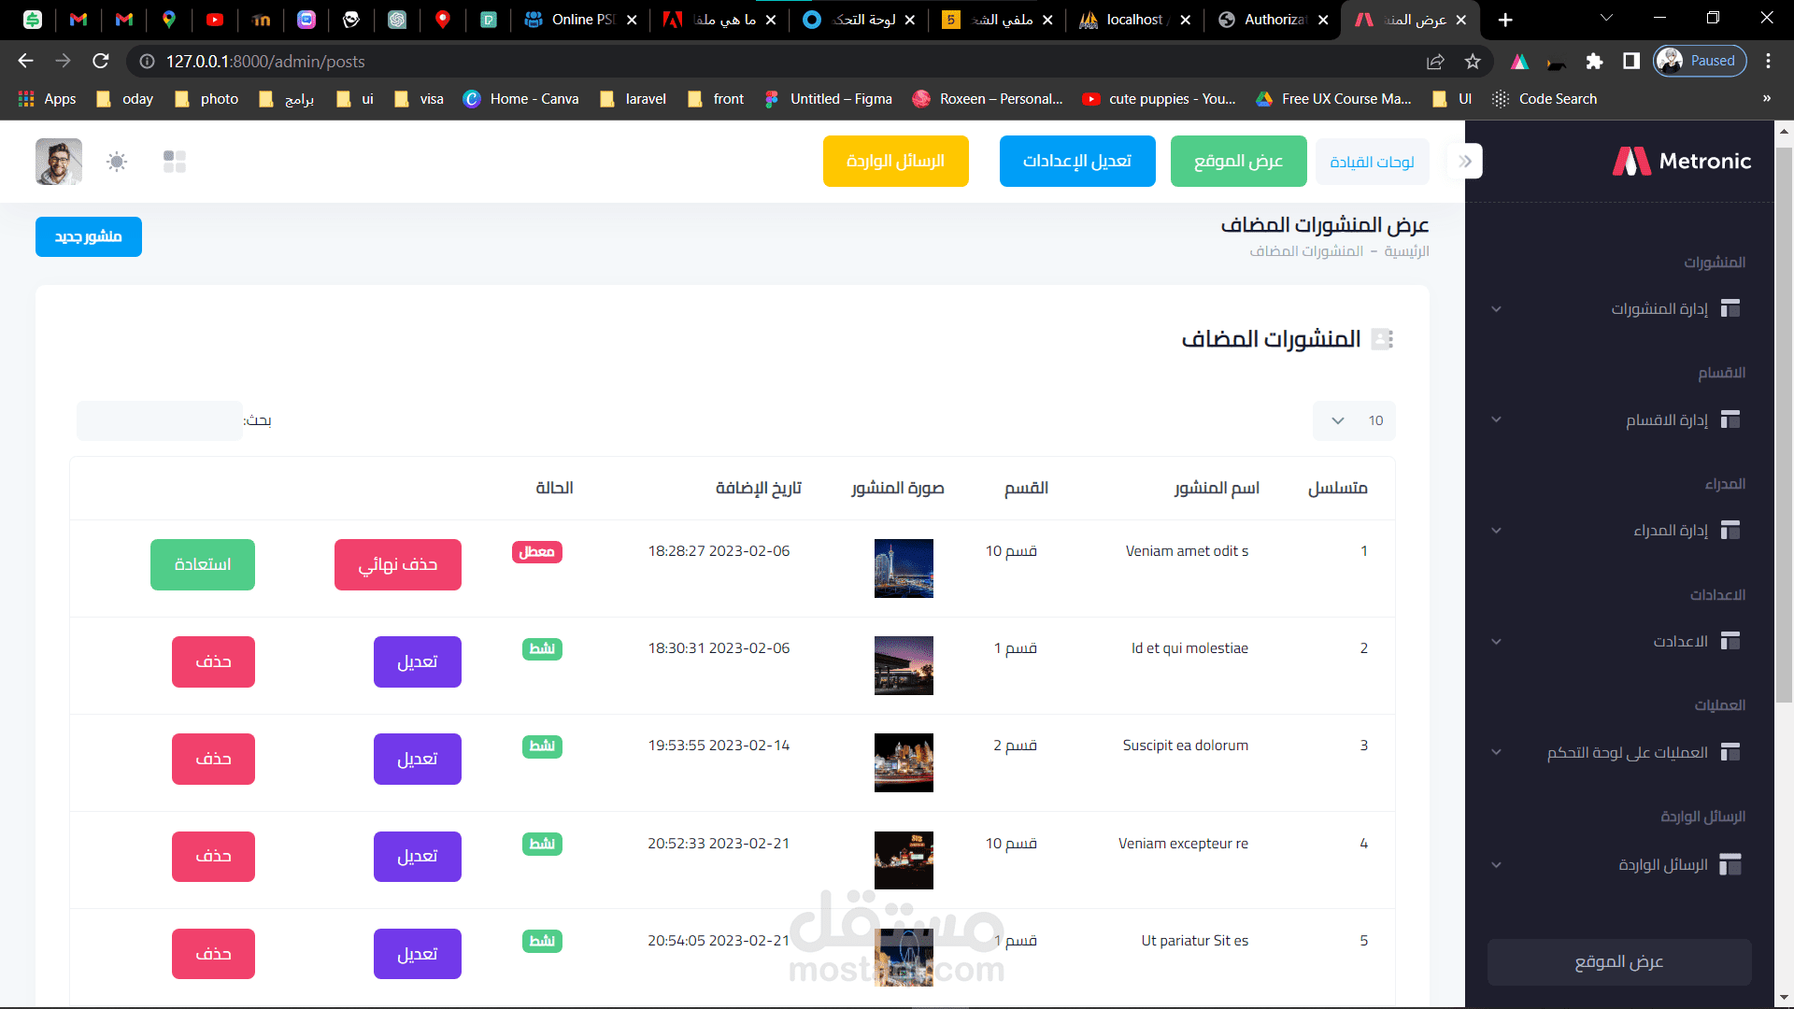Expand the إدارة المدراء sidebar menu

(x=1497, y=531)
